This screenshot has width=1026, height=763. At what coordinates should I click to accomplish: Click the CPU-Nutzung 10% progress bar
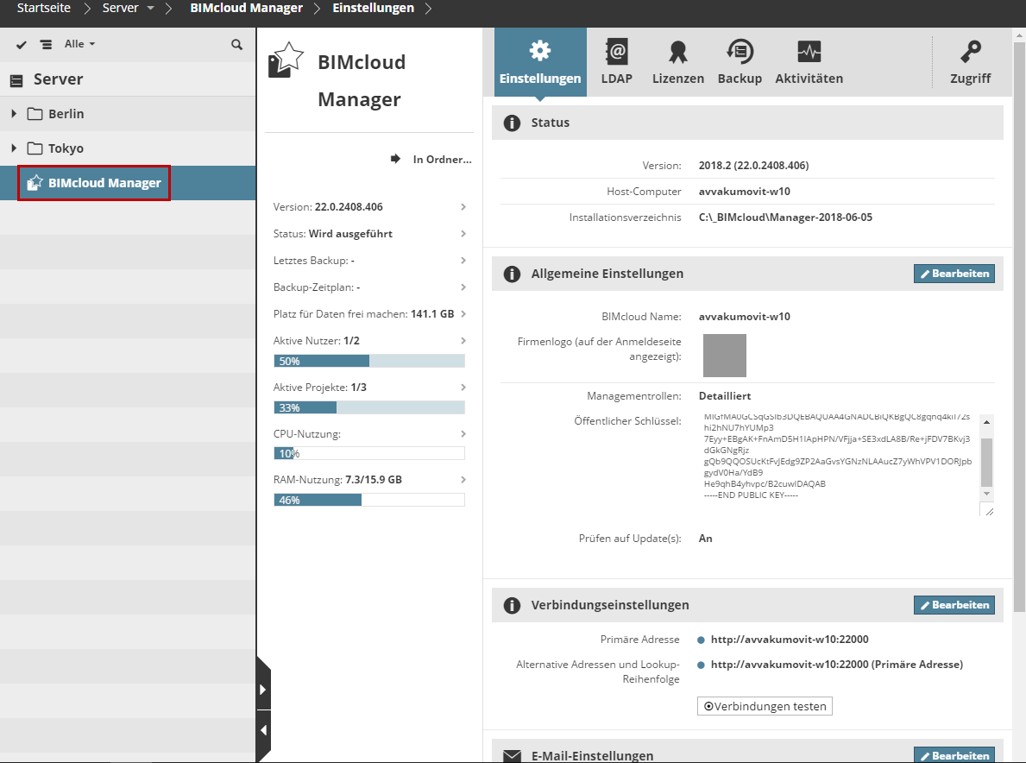click(369, 453)
